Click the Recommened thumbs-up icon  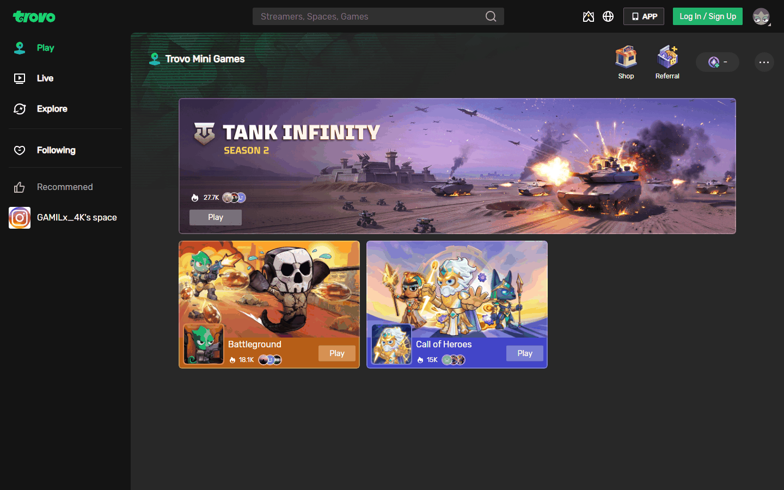tap(20, 187)
